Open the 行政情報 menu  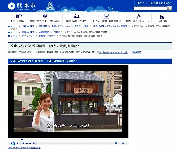point(162,18)
